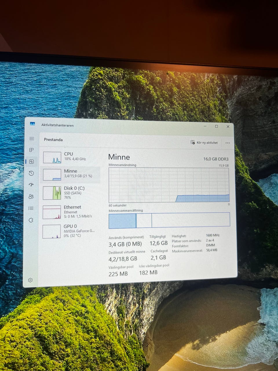The height and width of the screenshot is (371, 278).
Task: Click the "1600 MHz" speed value
Action: (x=213, y=235)
